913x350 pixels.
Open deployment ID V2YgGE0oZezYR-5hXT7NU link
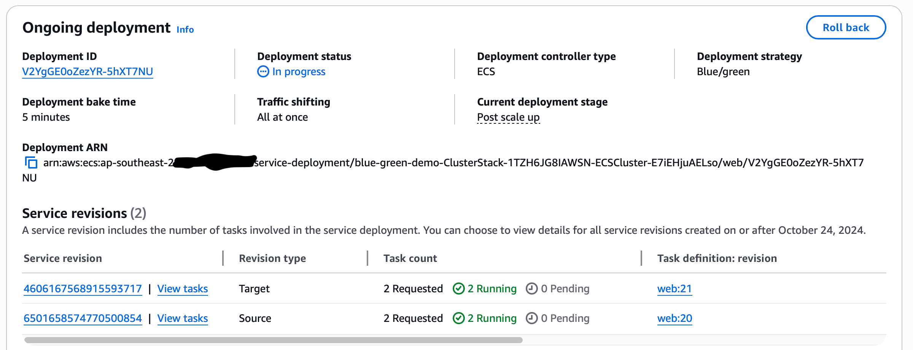pyautogui.click(x=87, y=71)
